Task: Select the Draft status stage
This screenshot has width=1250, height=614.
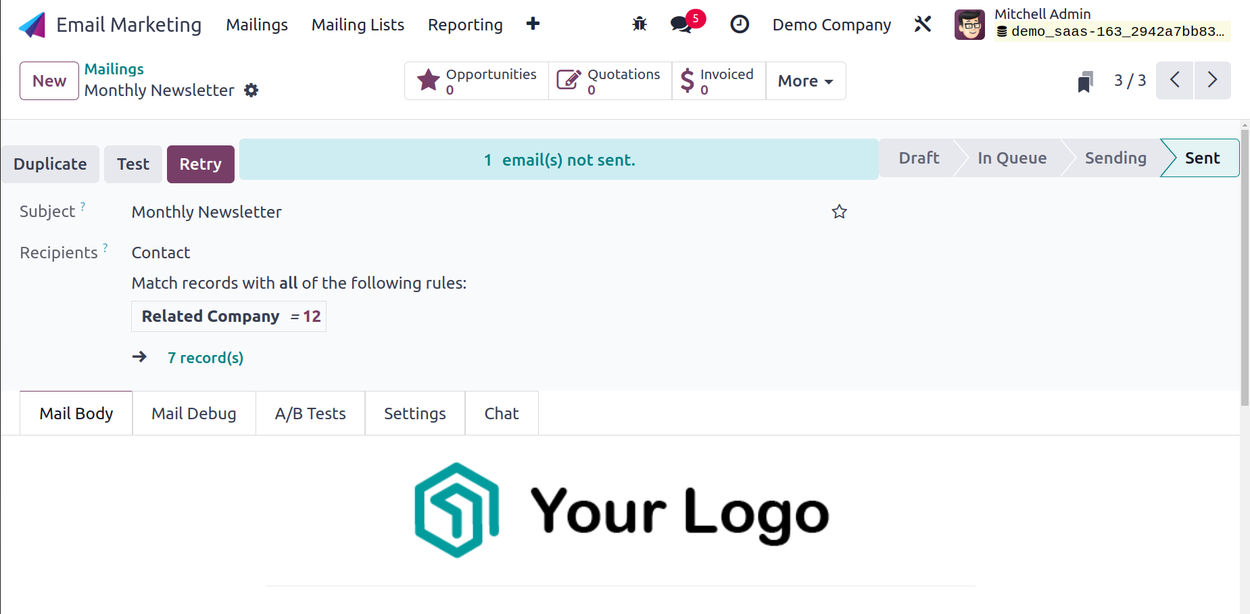Action: pyautogui.click(x=919, y=158)
